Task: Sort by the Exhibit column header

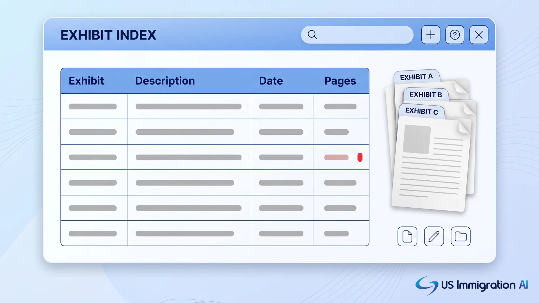Action: click(86, 81)
